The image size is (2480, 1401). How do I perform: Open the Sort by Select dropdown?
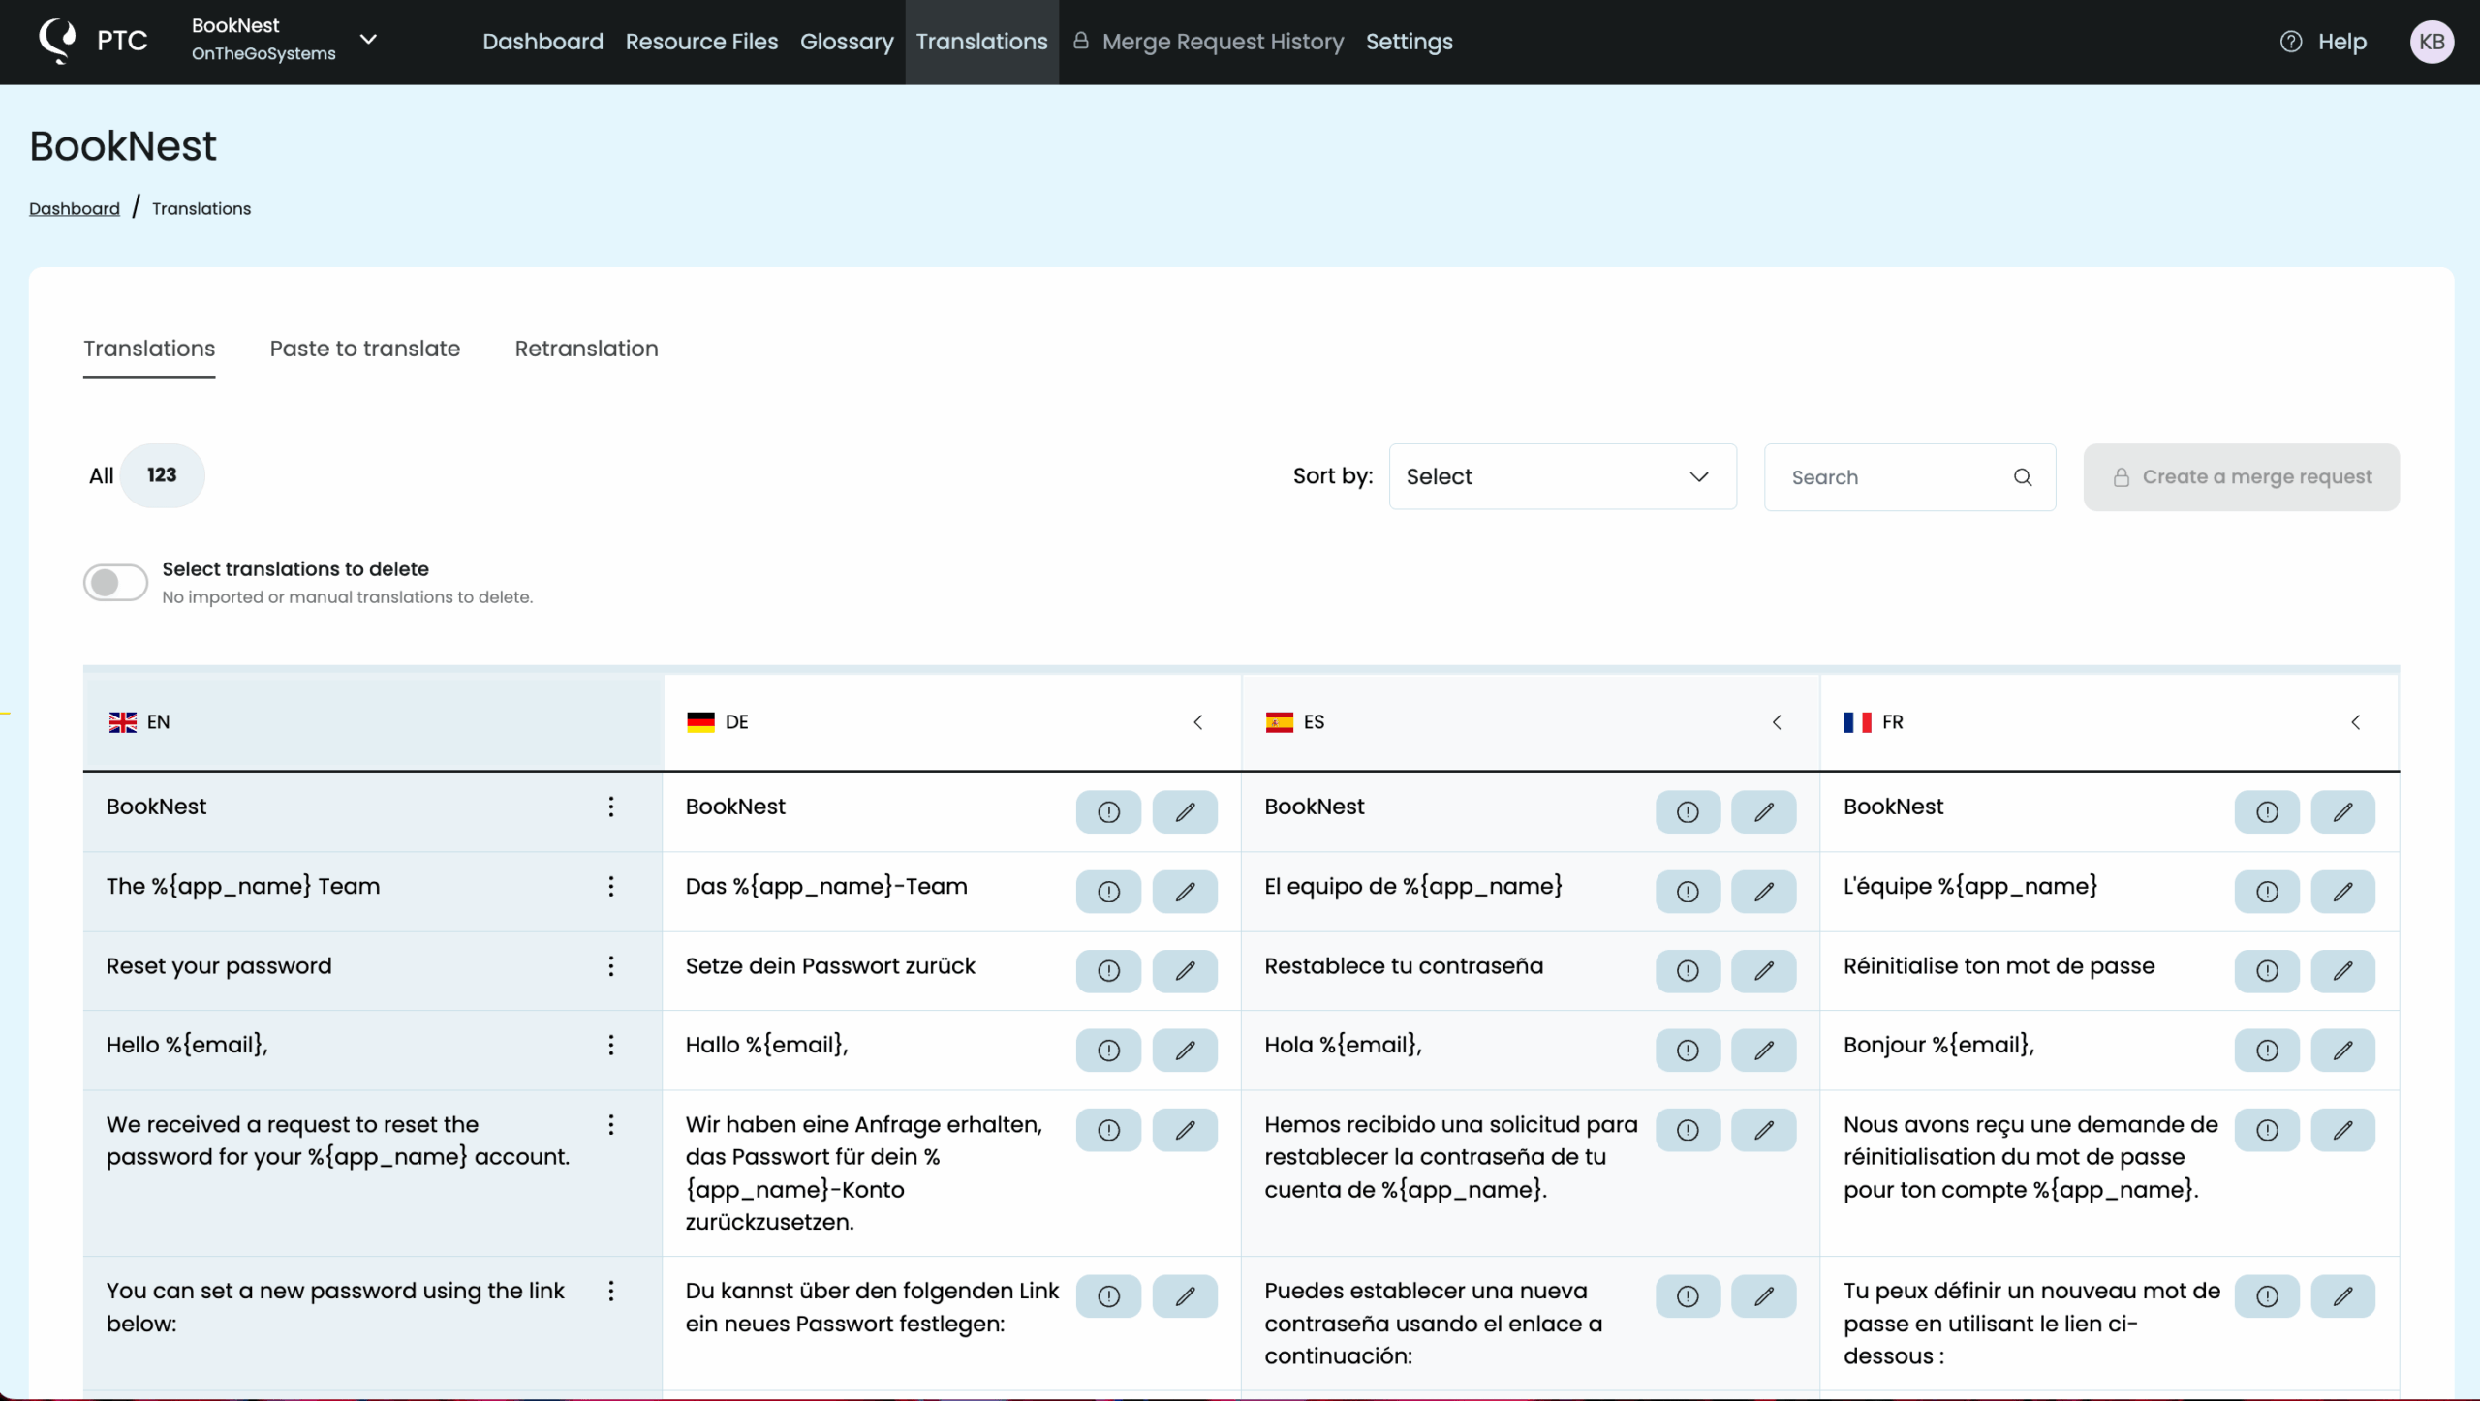coord(1562,476)
